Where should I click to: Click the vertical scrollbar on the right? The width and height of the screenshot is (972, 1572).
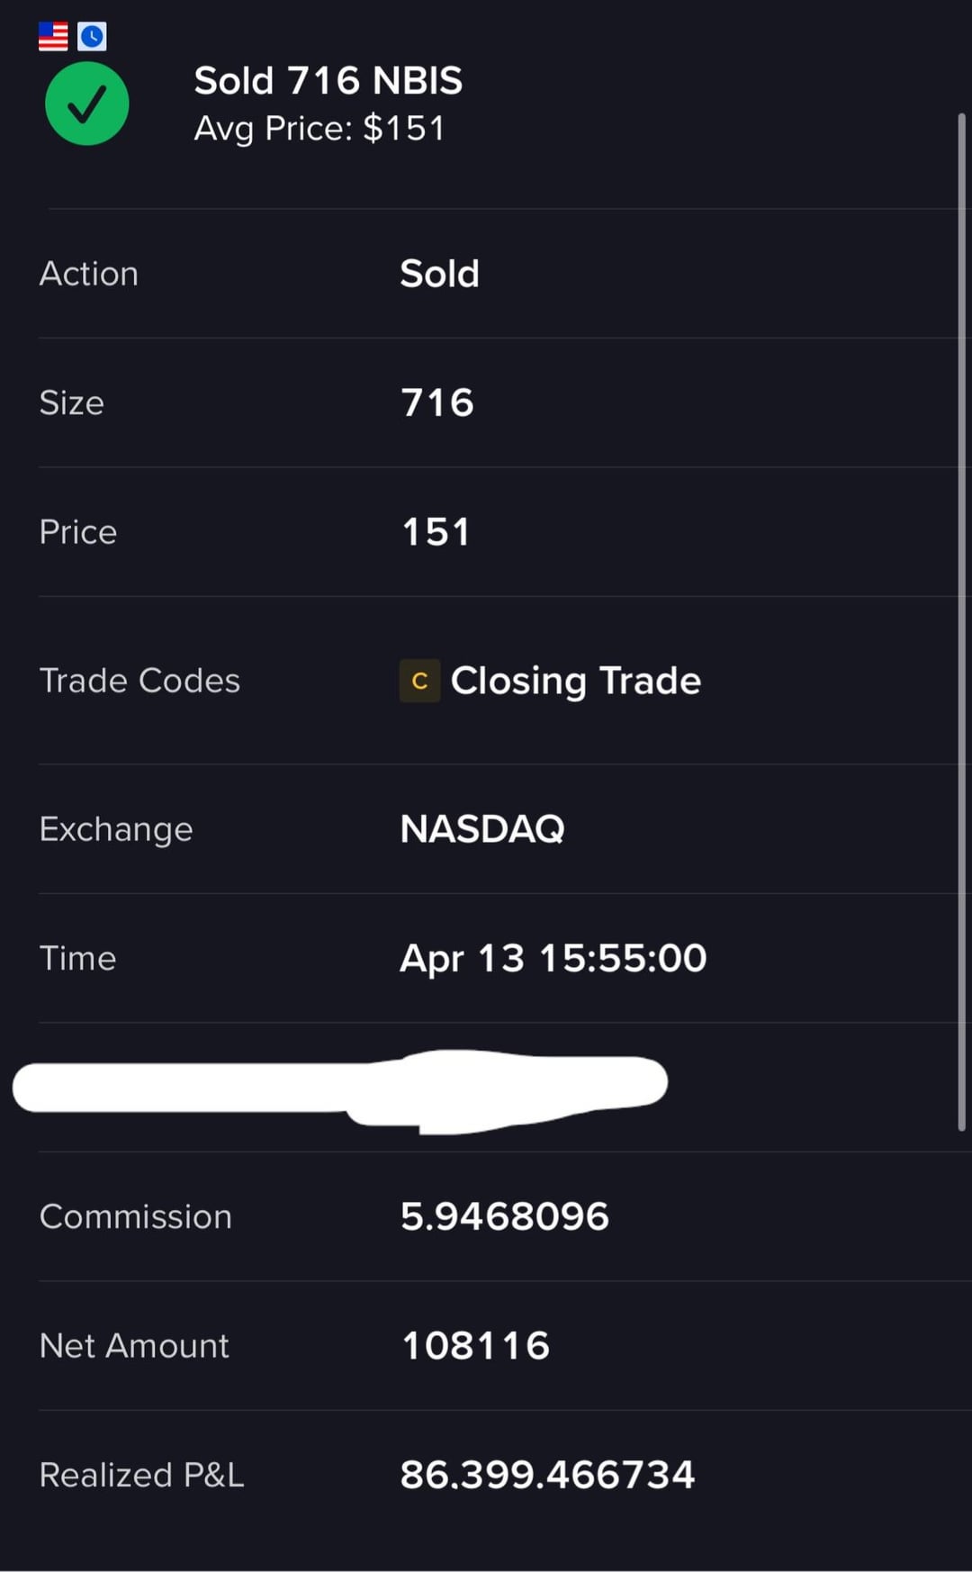(x=961, y=621)
